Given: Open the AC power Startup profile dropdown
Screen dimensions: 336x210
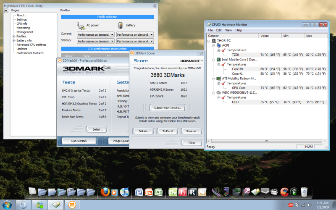Looking at the screenshot, I should 96,41.
